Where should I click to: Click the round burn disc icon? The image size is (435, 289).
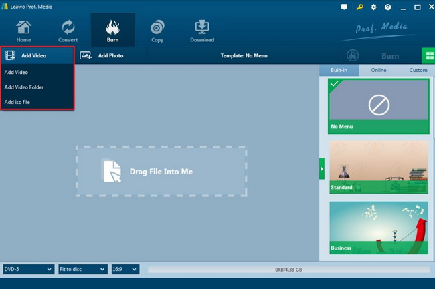tap(353, 55)
